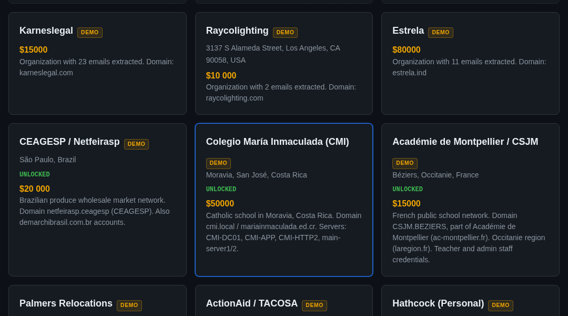Select the Béziers, Occitanie, France location
Image resolution: width=568 pixels, height=316 pixels.
[436, 175]
